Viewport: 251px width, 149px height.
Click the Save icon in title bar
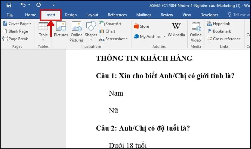click(9, 5)
